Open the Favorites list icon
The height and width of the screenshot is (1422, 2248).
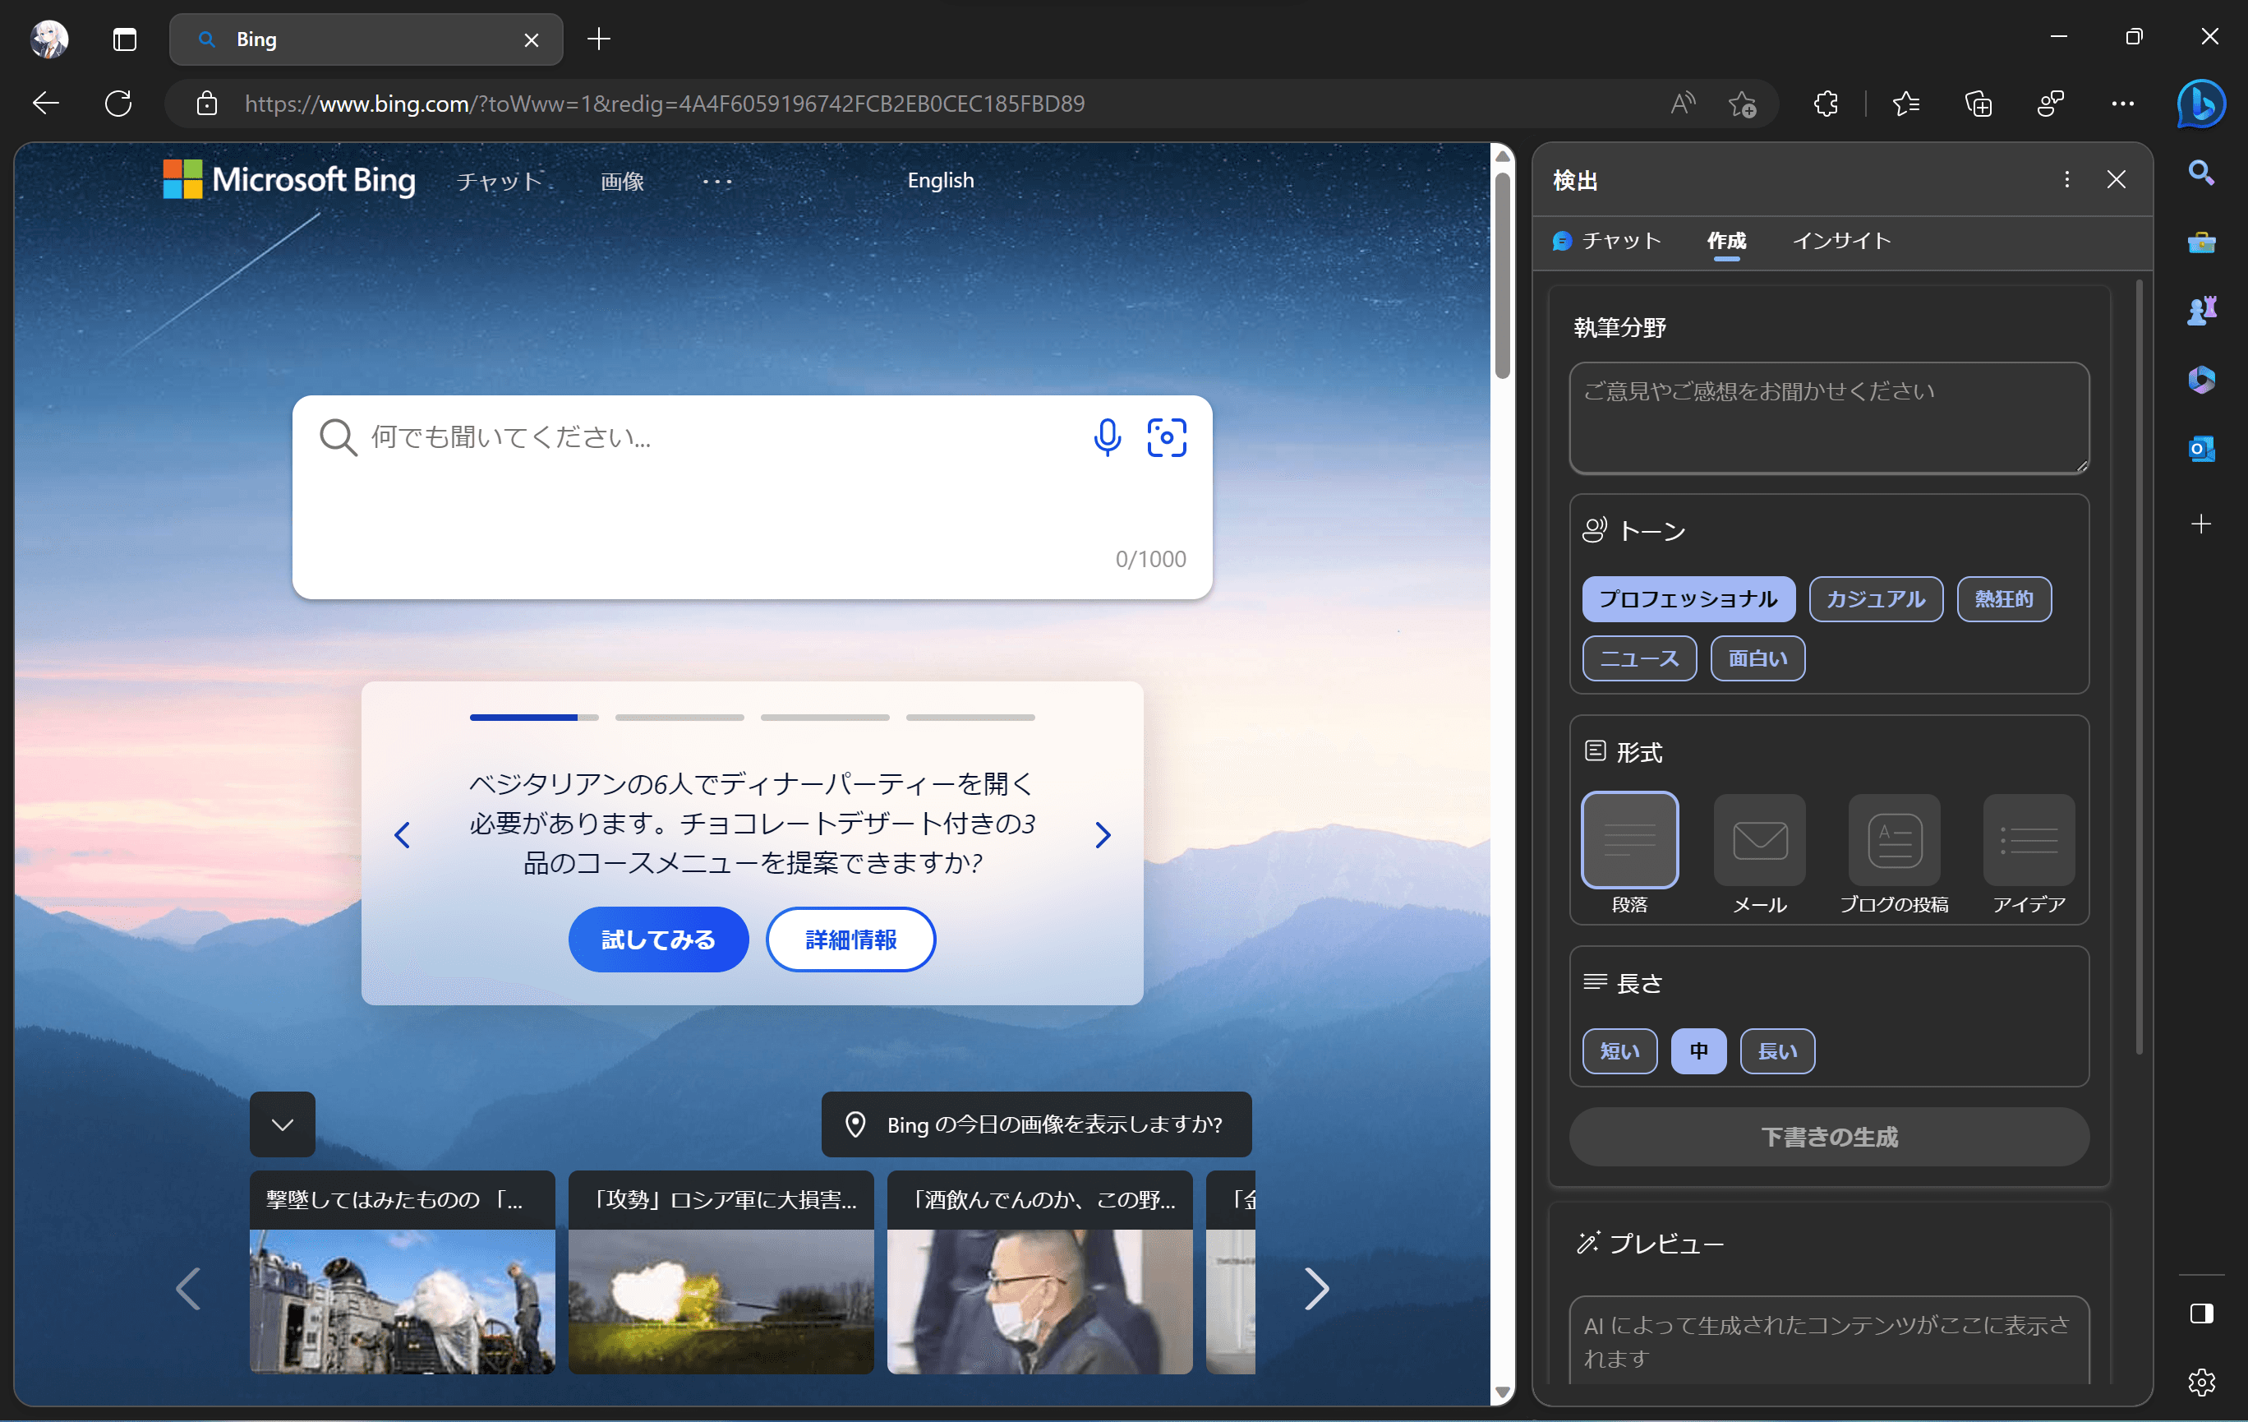click(1905, 104)
